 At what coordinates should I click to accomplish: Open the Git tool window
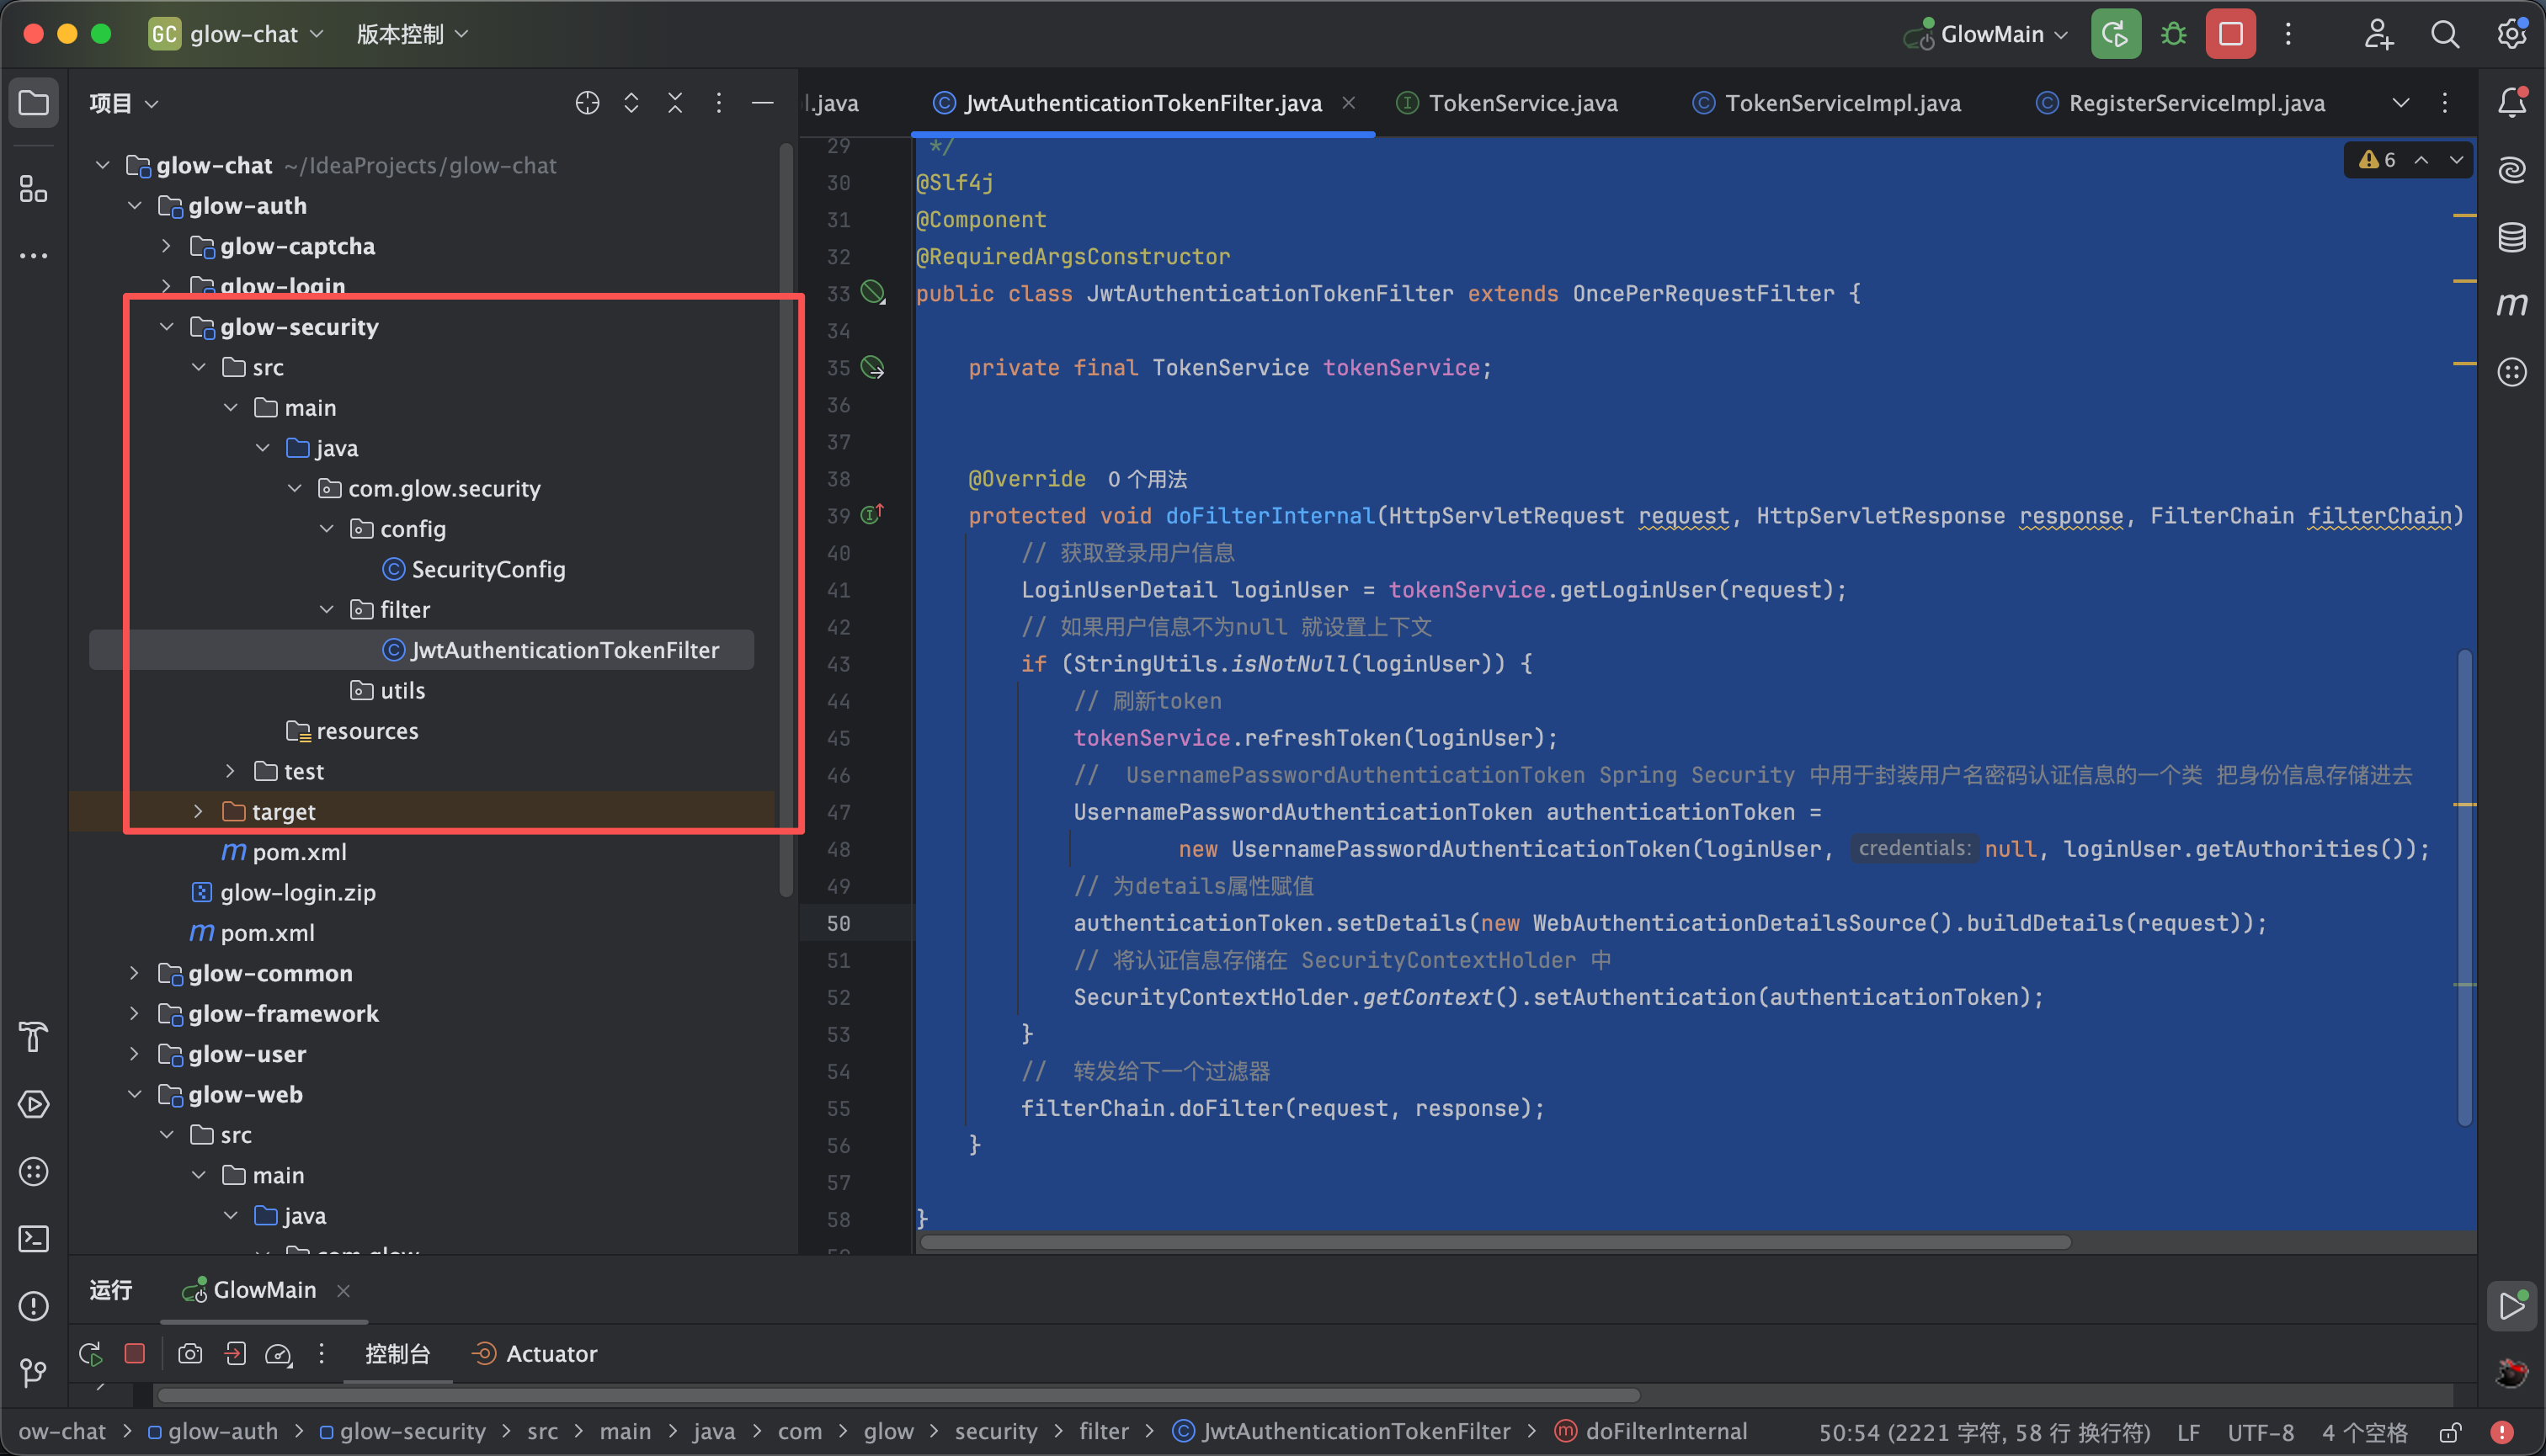pos(34,1372)
